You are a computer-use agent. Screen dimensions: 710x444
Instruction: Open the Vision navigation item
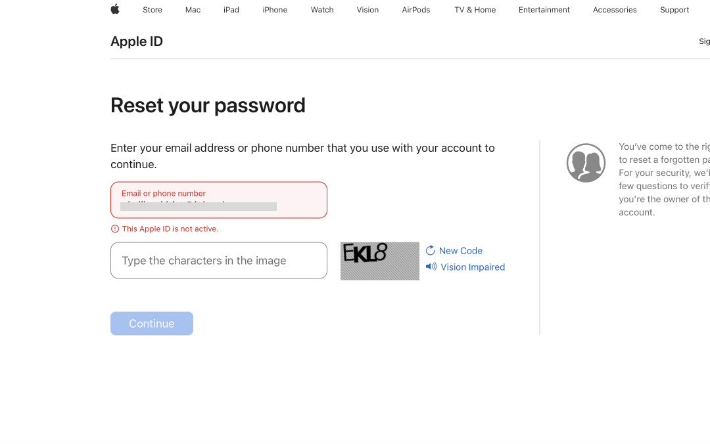(367, 10)
